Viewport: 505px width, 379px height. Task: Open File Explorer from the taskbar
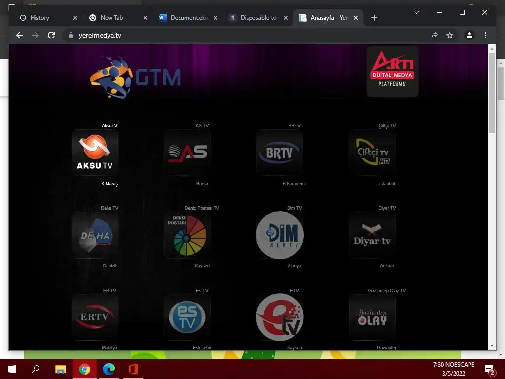[x=60, y=369]
